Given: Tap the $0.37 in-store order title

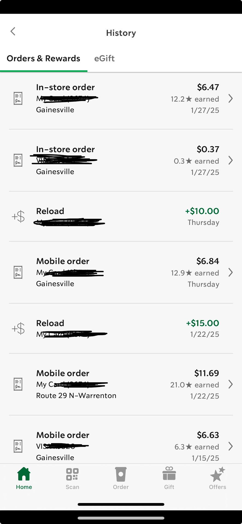Looking at the screenshot, I should [x=66, y=149].
